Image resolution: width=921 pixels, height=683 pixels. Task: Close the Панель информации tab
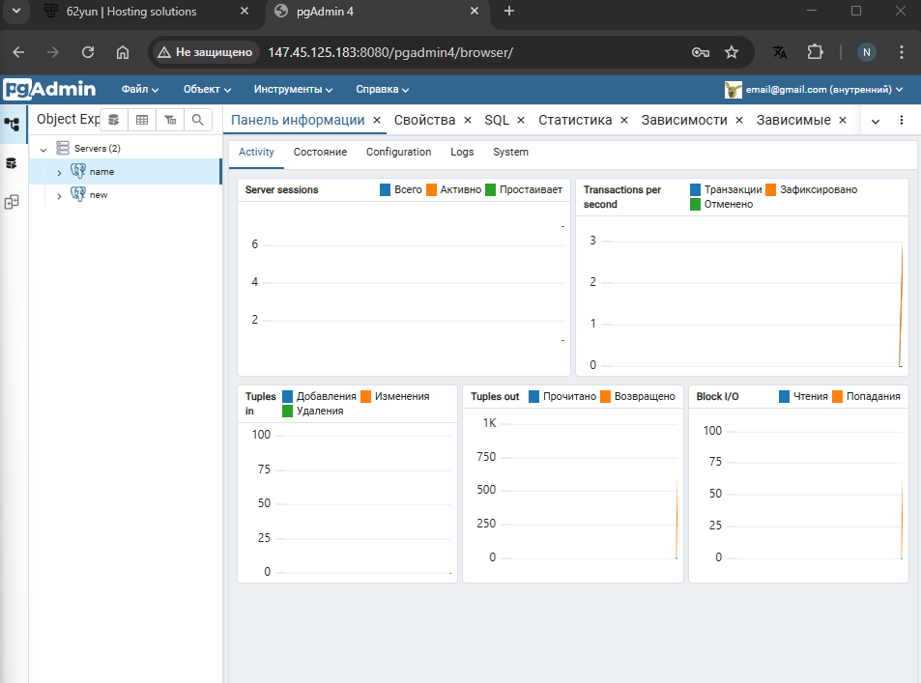point(377,121)
